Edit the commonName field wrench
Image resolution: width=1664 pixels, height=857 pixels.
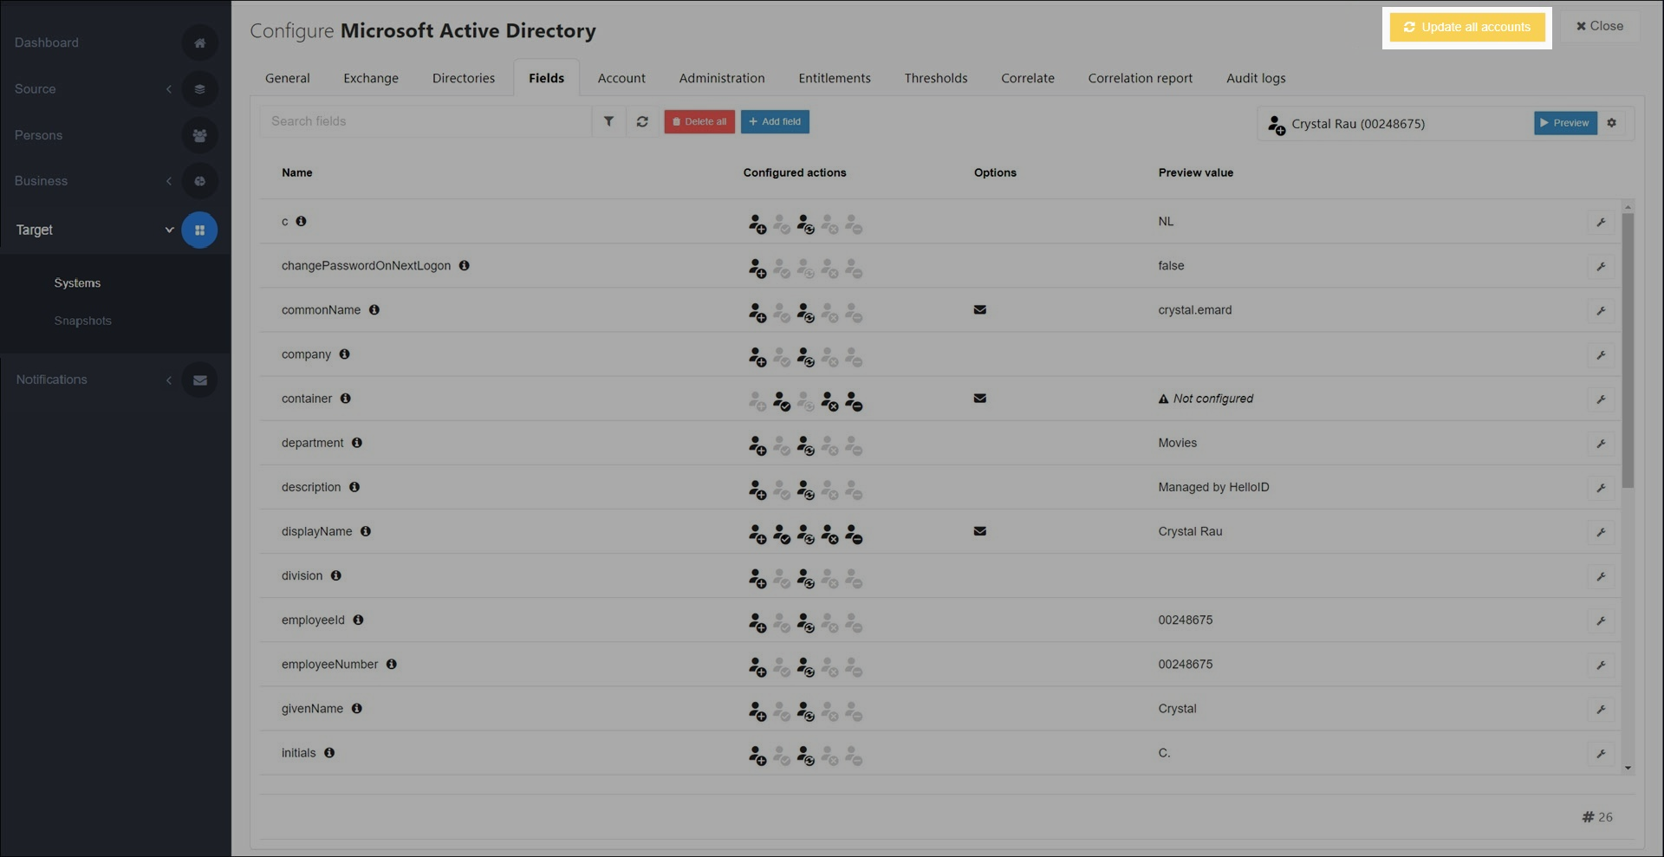1601,310
